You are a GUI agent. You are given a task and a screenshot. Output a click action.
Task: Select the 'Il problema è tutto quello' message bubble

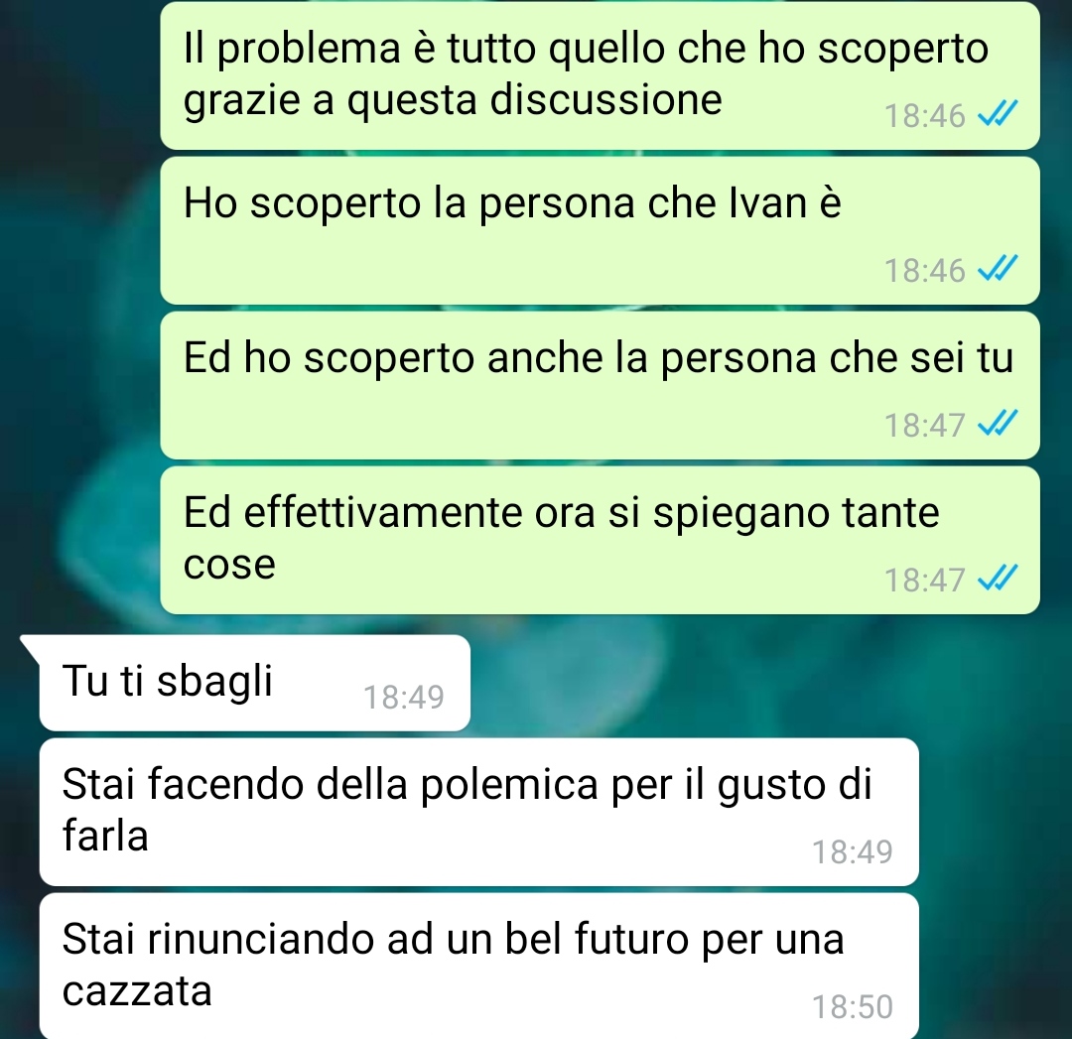600,75
